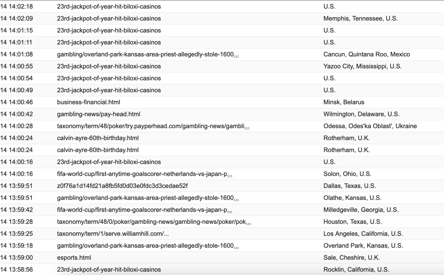Click the ellipsis link in the Milledgeville, Georgia row
Screen dimensions: 444x275
pyautogui.click(x=230, y=210)
